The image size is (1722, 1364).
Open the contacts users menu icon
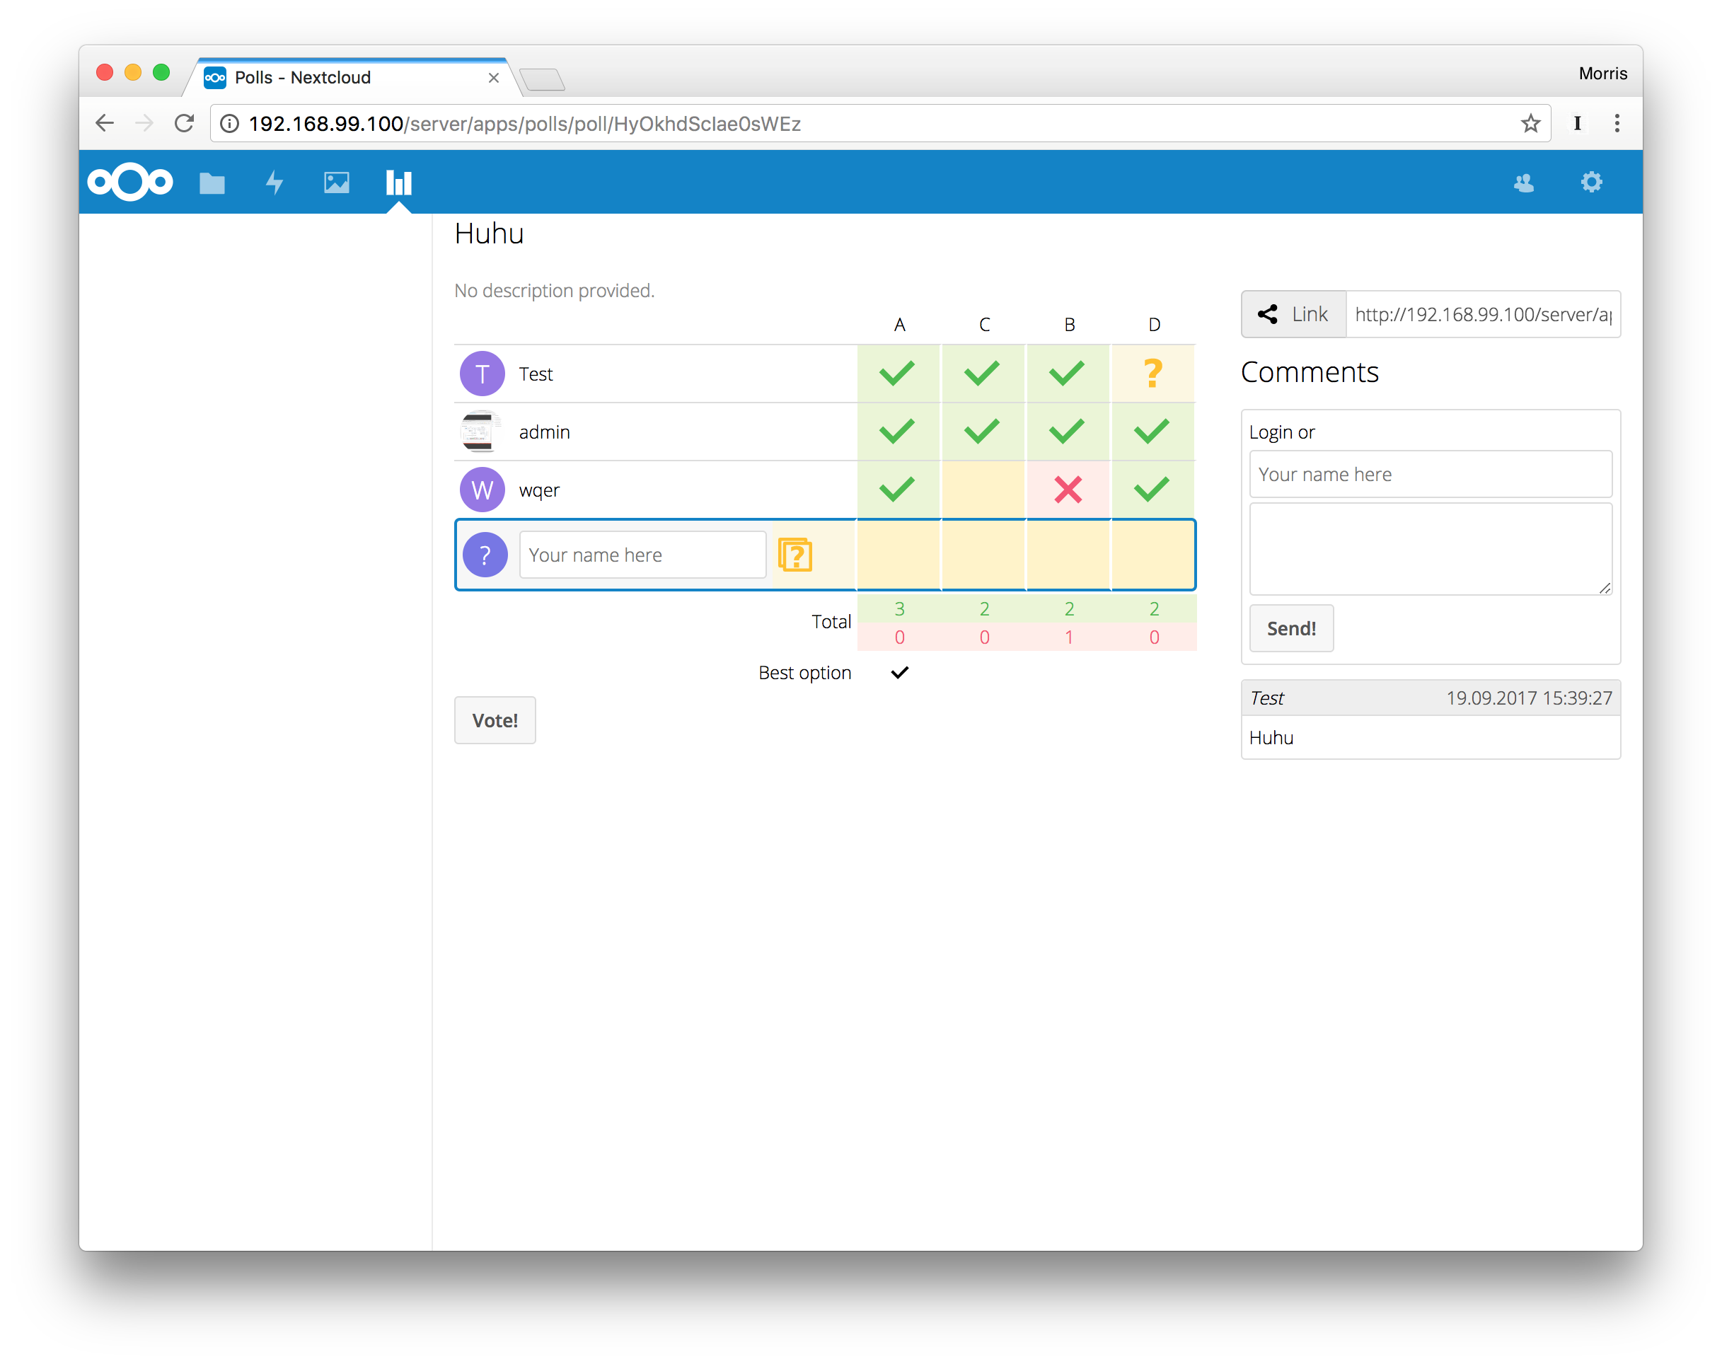click(1524, 183)
